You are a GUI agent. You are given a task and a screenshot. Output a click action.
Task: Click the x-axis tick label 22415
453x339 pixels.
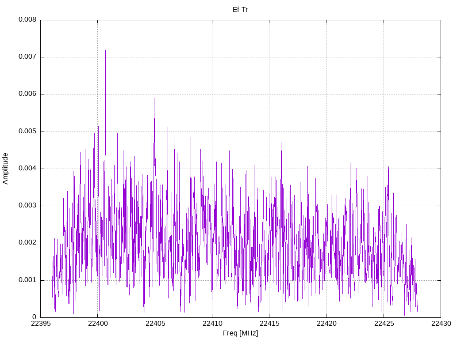click(269, 324)
